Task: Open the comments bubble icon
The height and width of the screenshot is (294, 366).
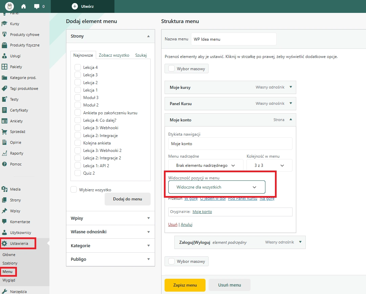Action: 37,6
